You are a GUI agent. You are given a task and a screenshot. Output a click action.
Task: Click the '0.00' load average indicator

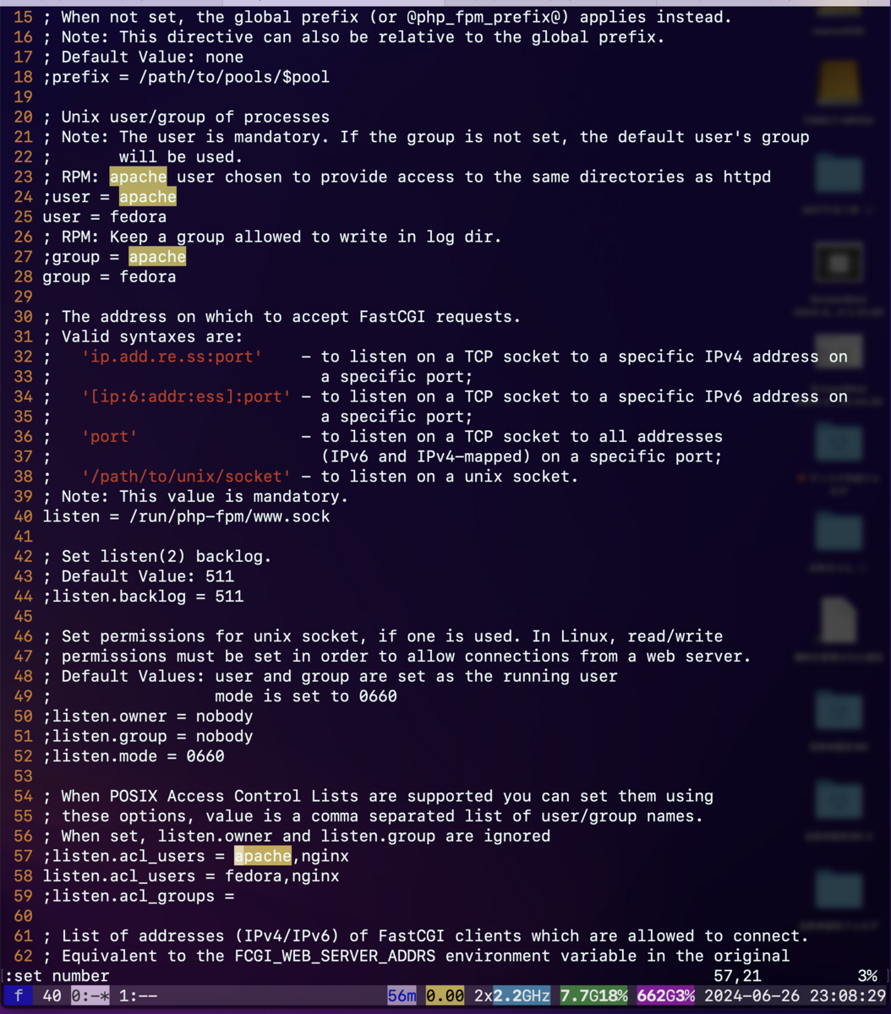pos(445,996)
